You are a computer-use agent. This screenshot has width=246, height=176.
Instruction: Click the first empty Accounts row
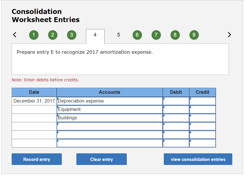[110, 126]
